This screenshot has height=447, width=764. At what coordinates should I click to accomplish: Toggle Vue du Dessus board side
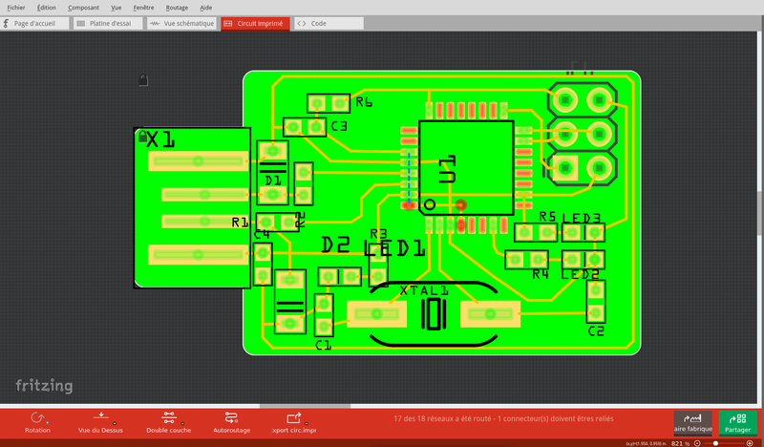[101, 417]
